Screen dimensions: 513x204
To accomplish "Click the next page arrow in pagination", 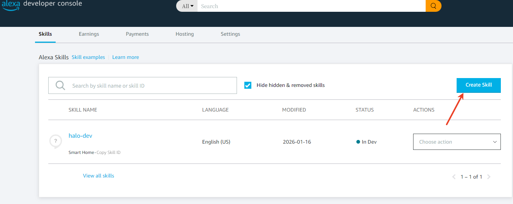I will click(x=489, y=177).
